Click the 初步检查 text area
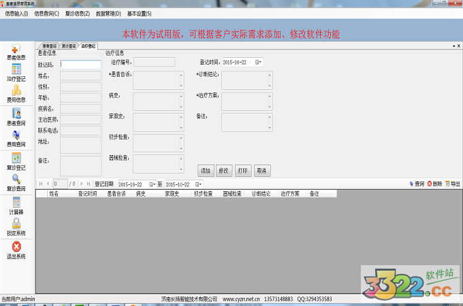 pyautogui.click(x=159, y=143)
